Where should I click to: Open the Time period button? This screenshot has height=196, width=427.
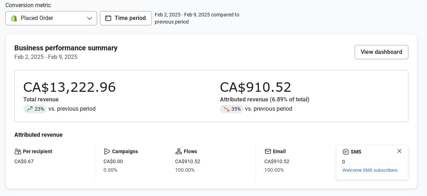coord(126,18)
